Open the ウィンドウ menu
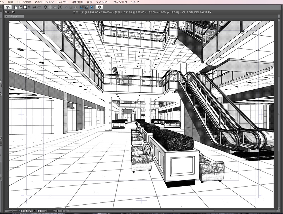 point(120,2)
